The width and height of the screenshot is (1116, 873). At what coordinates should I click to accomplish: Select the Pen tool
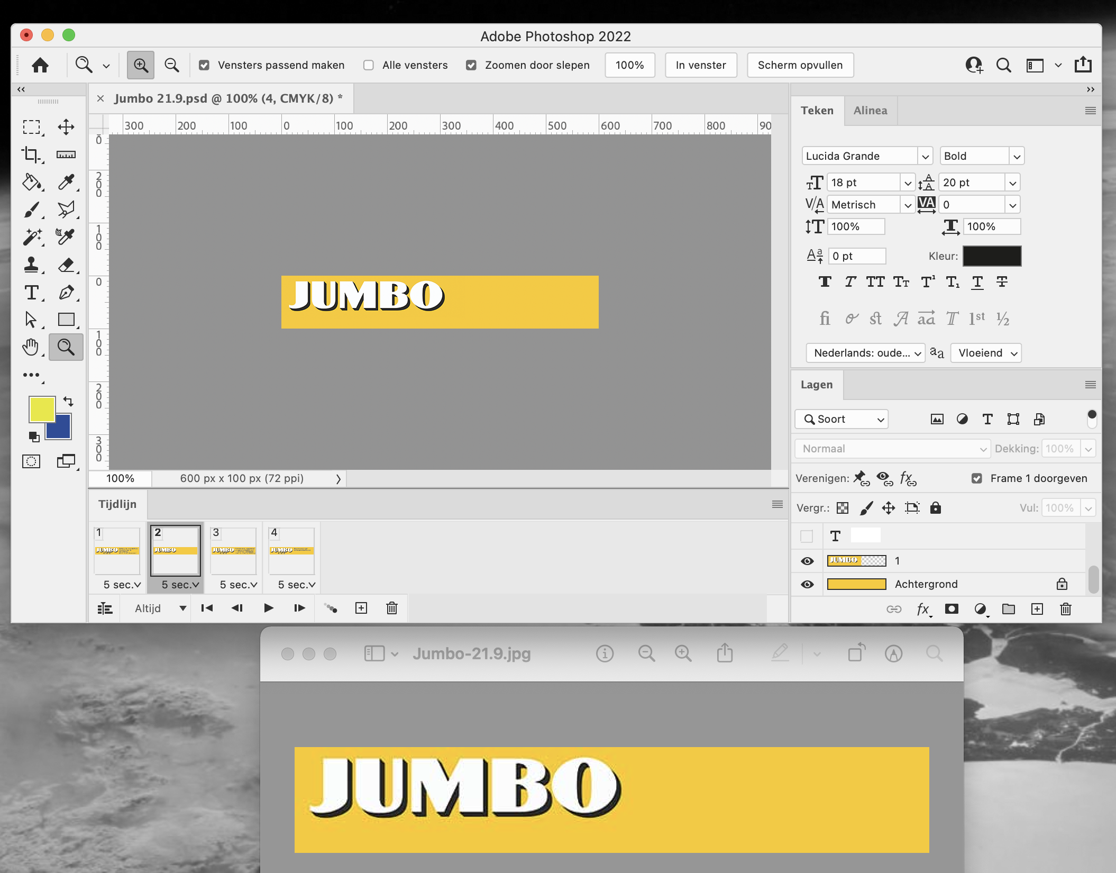click(66, 292)
